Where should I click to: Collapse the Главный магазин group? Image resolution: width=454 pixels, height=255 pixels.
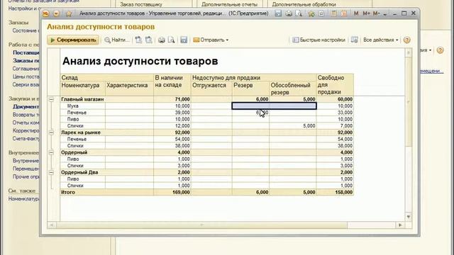click(51, 99)
